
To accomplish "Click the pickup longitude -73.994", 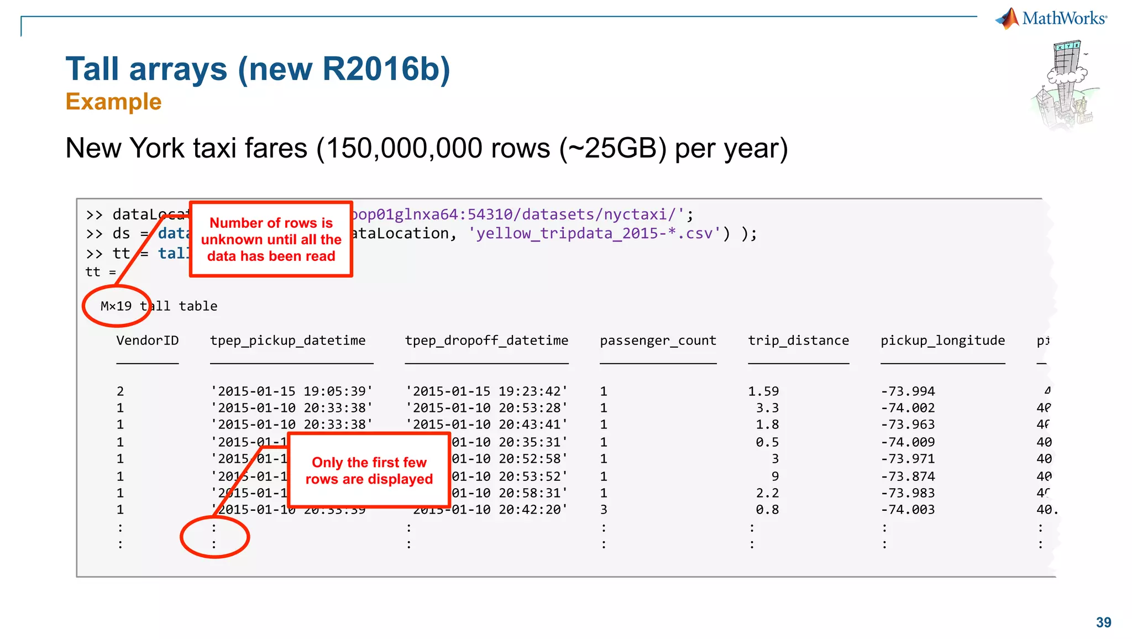I will click(908, 391).
